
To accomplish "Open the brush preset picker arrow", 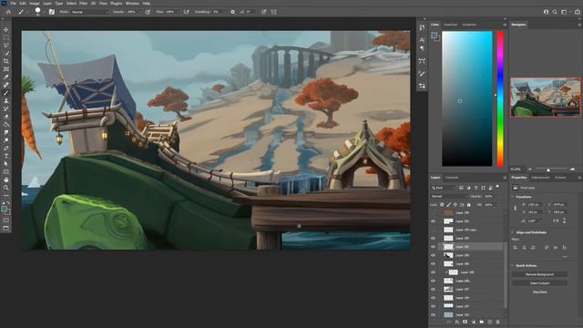I will pos(44,12).
